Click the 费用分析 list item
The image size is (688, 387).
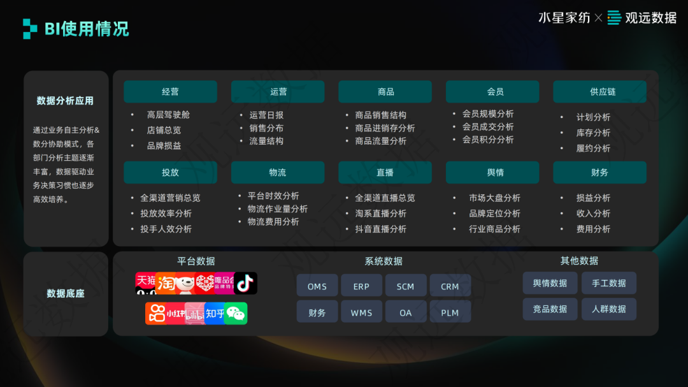593,229
